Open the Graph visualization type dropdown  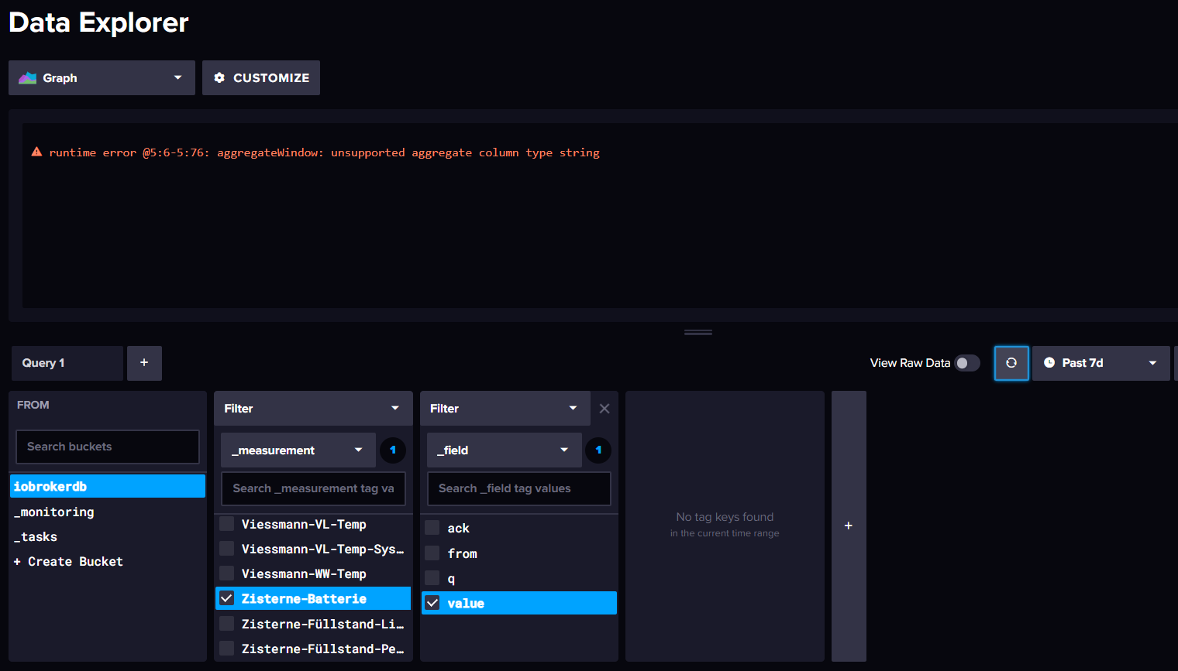pyautogui.click(x=102, y=78)
